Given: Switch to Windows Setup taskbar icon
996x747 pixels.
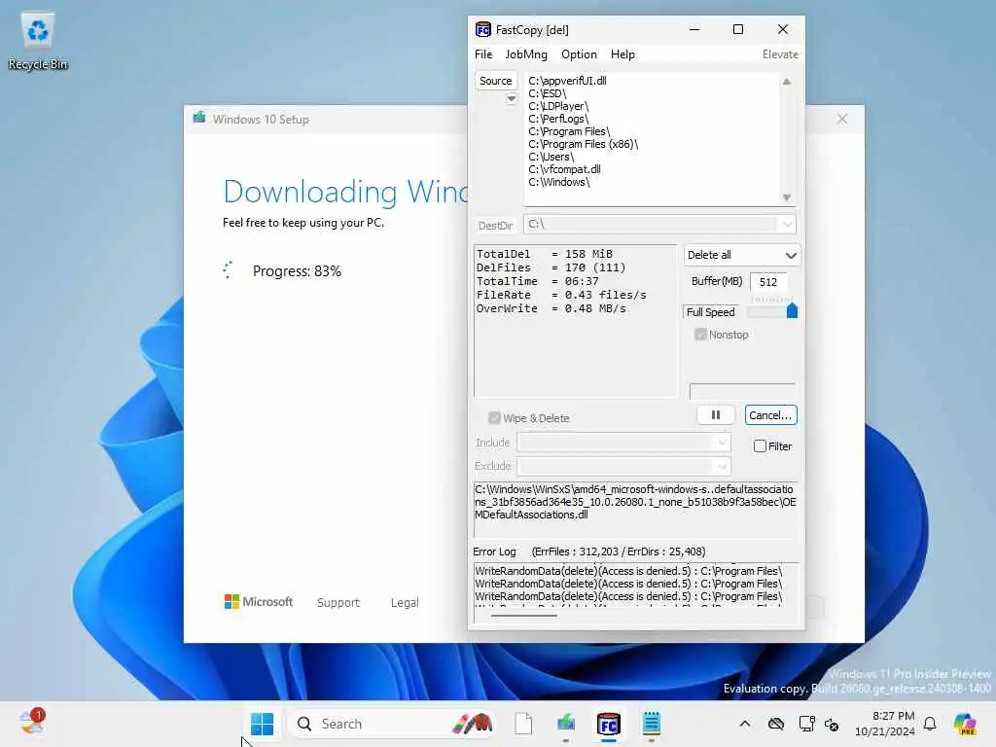Looking at the screenshot, I should [565, 724].
